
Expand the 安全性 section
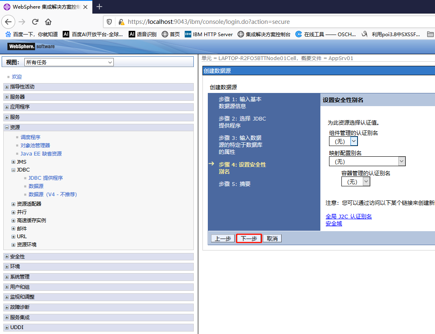pos(7,256)
